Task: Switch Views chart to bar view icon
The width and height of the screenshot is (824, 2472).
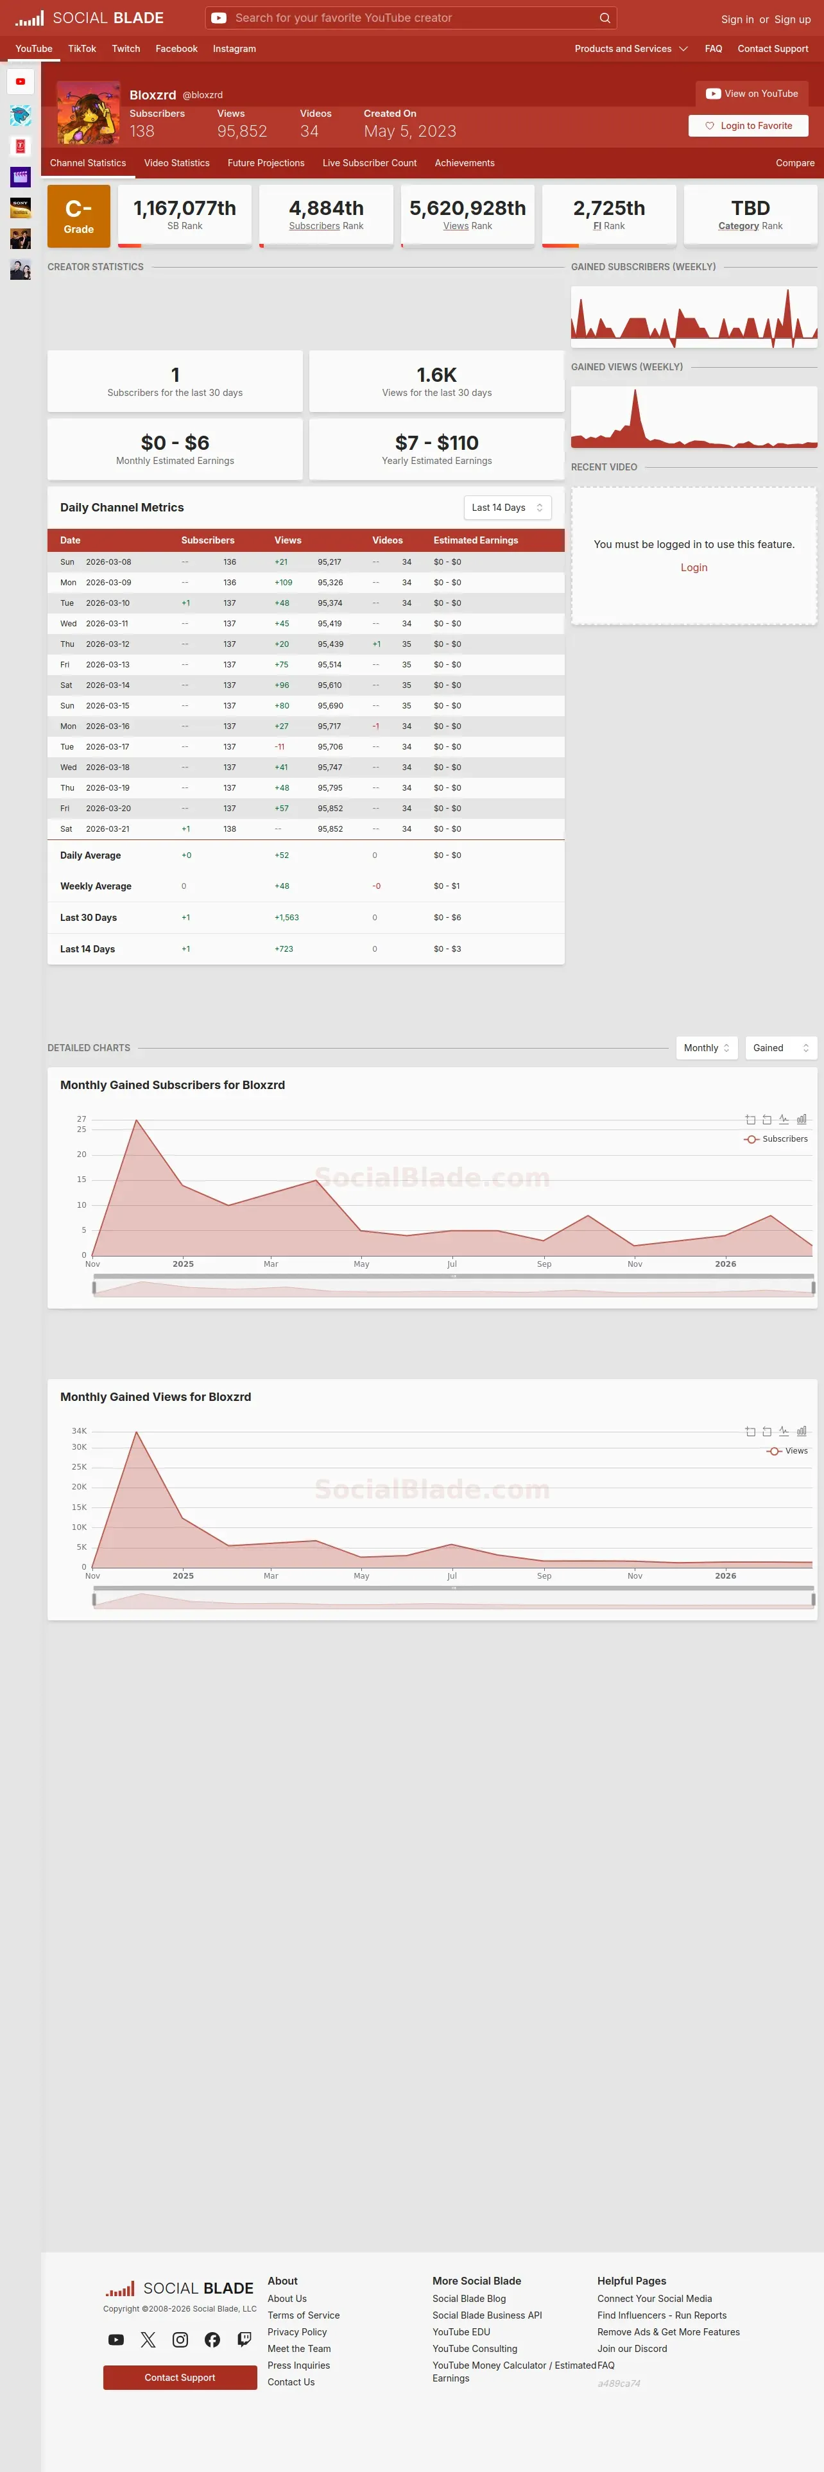Action: 801,1431
